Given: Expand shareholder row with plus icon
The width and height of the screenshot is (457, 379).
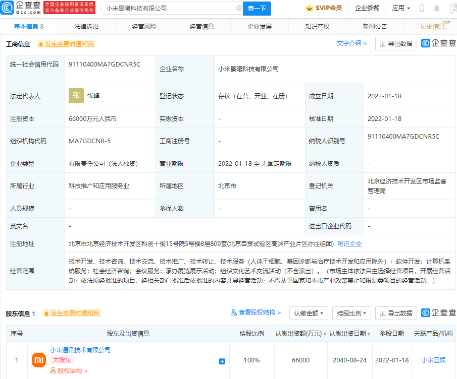Looking at the screenshot, I should 222,361.
